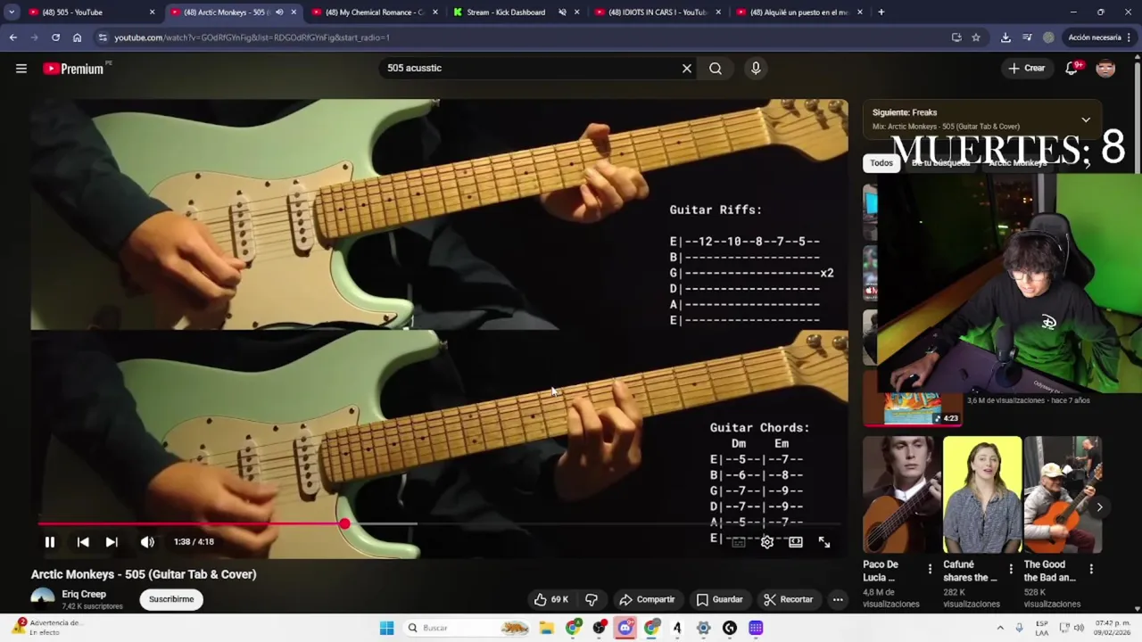Open video player settings gear
Viewport: 1142px width, 642px height.
point(767,542)
